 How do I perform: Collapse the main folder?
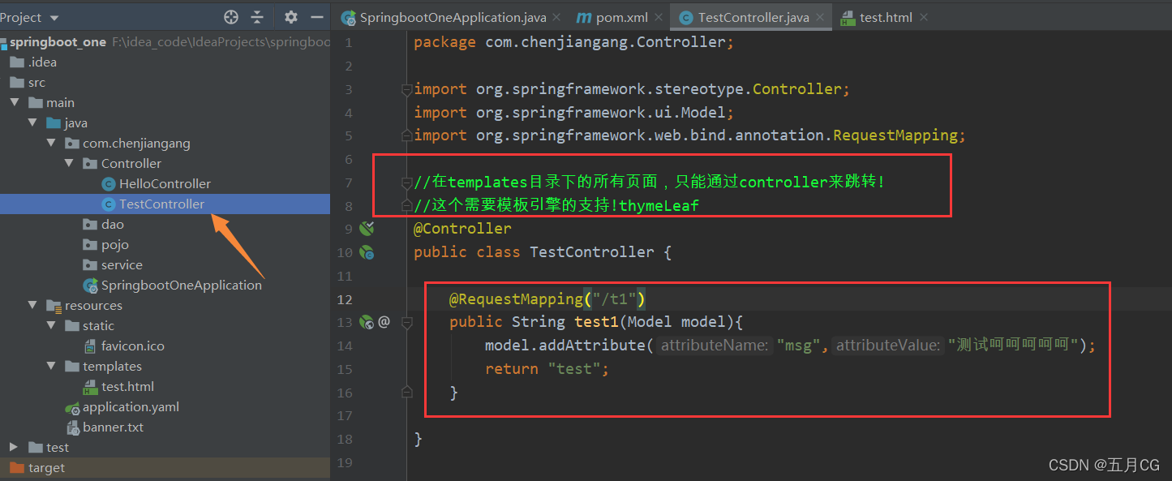tap(15, 102)
